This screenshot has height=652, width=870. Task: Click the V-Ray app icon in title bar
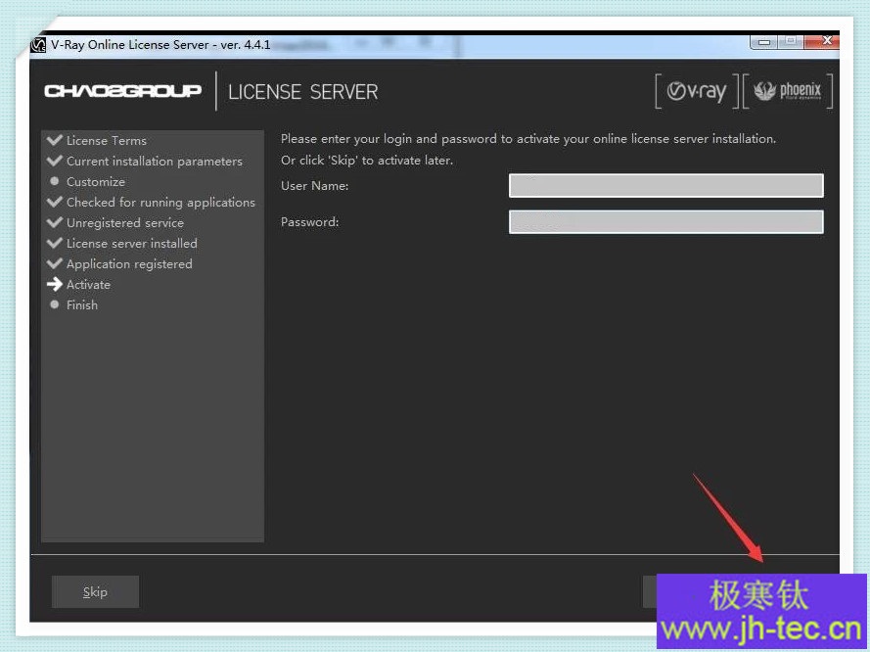(38, 45)
